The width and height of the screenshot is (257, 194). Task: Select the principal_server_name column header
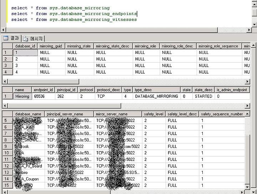pyautogui.click(x=69, y=114)
